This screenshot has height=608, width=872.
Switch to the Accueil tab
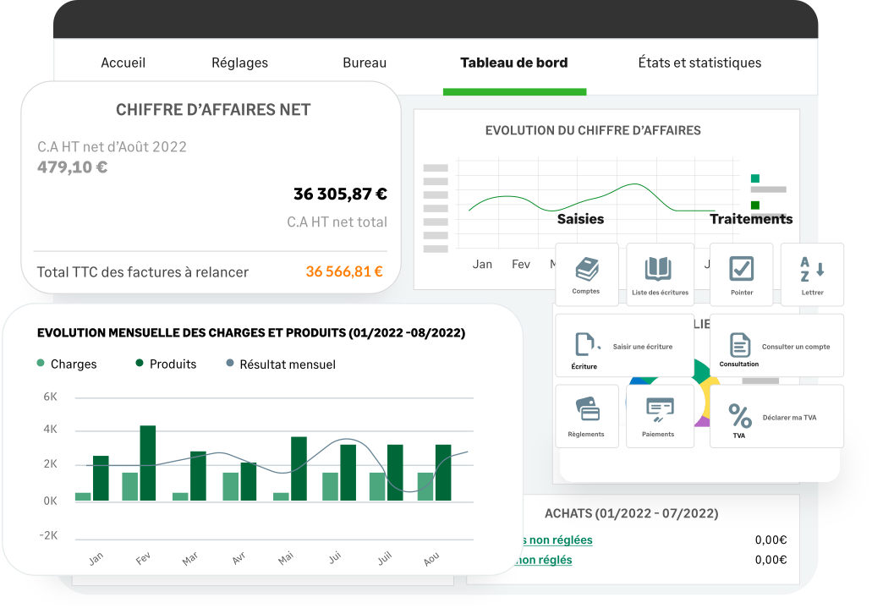click(123, 63)
